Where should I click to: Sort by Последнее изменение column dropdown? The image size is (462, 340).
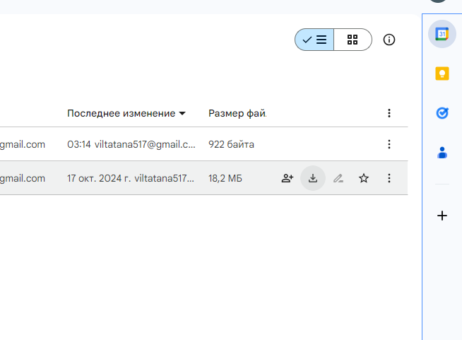[x=126, y=113]
